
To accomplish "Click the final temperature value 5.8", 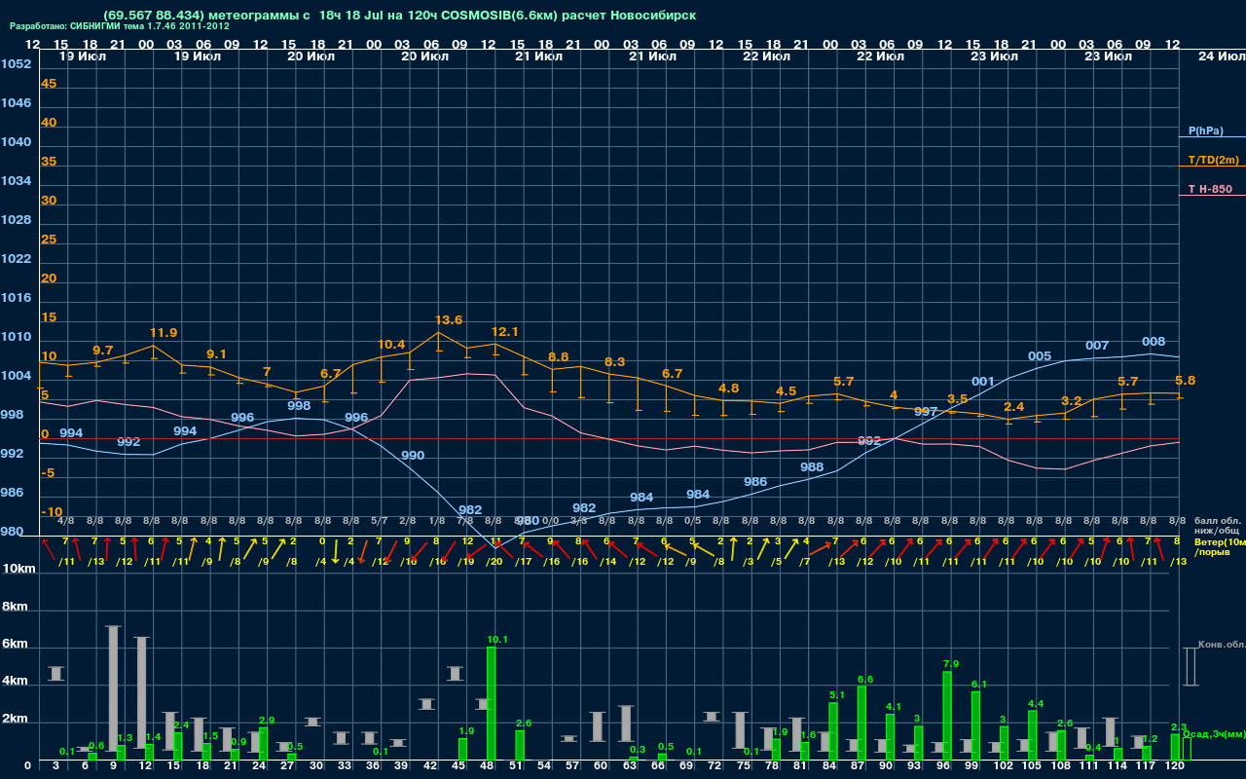I will [1186, 380].
